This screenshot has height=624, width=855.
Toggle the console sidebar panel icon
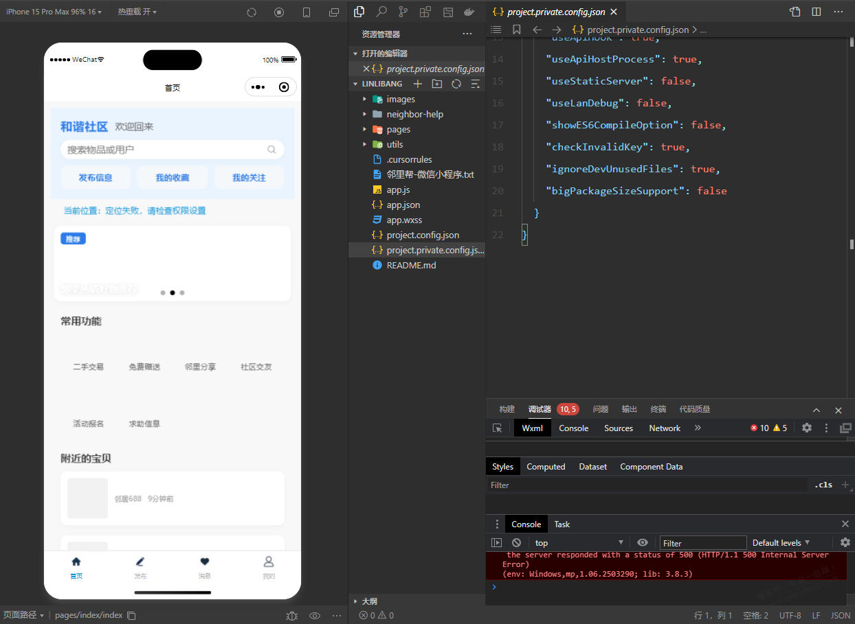click(x=497, y=542)
